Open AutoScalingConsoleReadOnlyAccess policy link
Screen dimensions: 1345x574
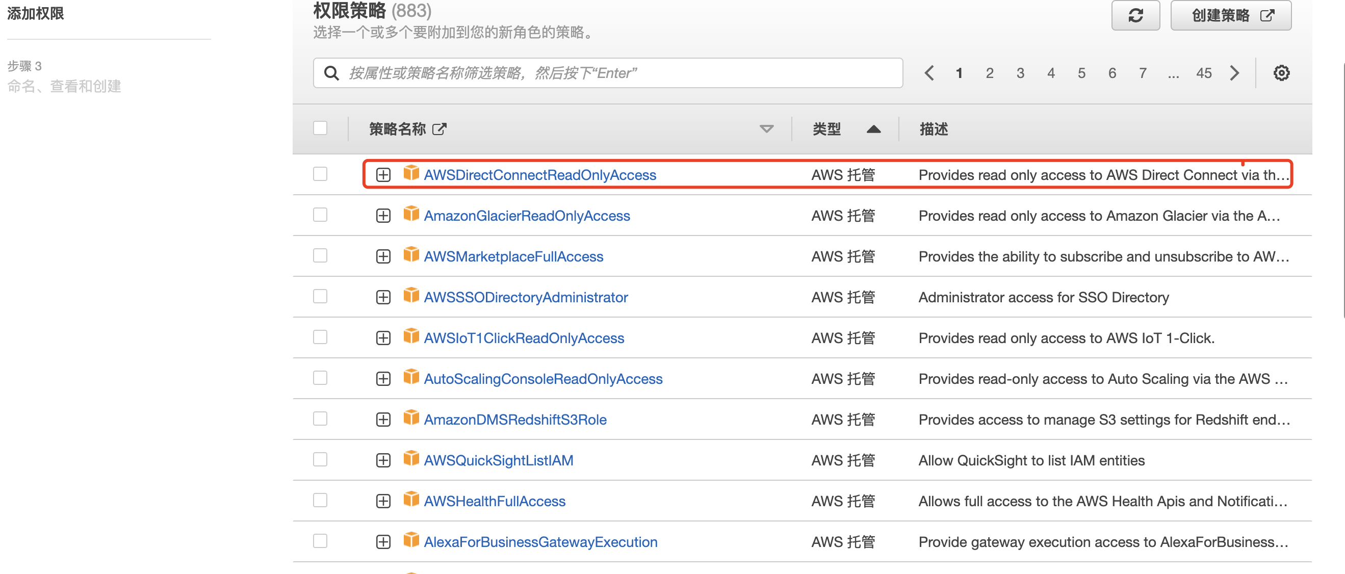click(543, 379)
